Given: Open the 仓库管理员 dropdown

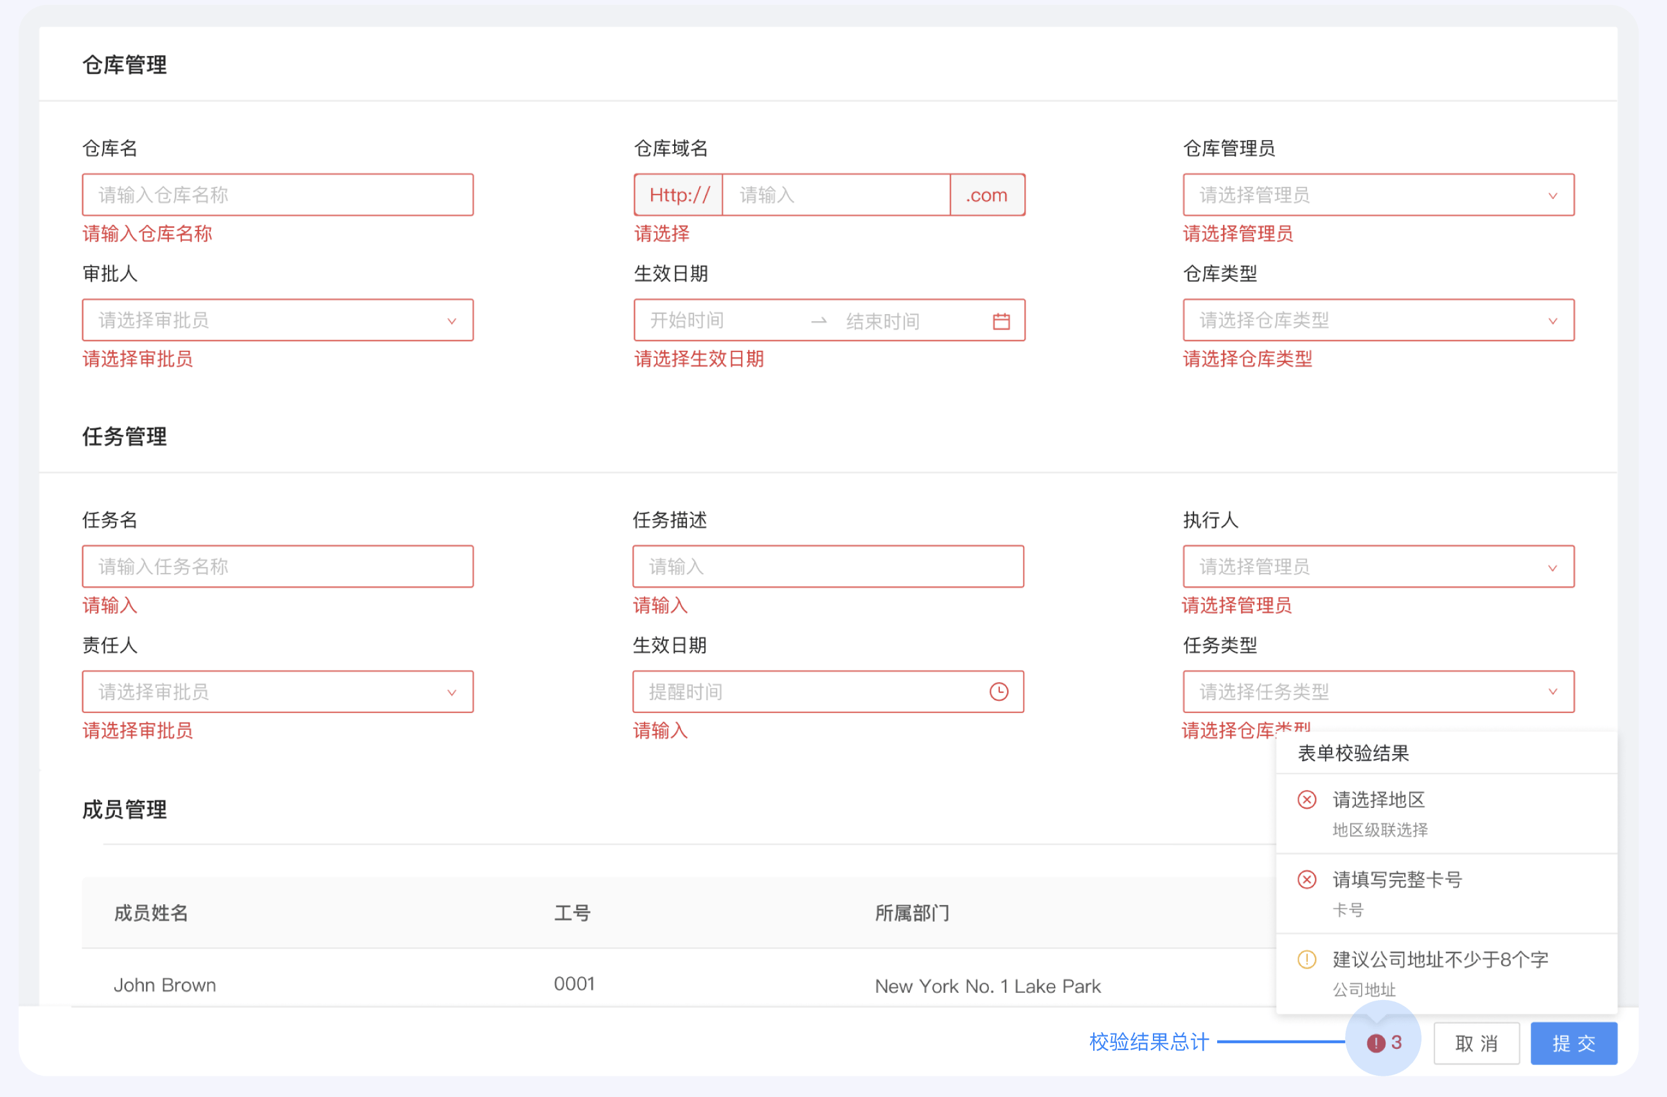Looking at the screenshot, I should 1378,195.
